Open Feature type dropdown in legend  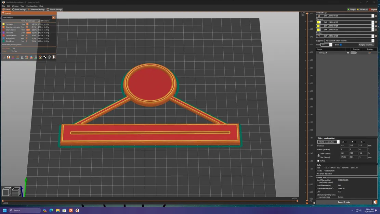pyautogui.click(x=29, y=17)
